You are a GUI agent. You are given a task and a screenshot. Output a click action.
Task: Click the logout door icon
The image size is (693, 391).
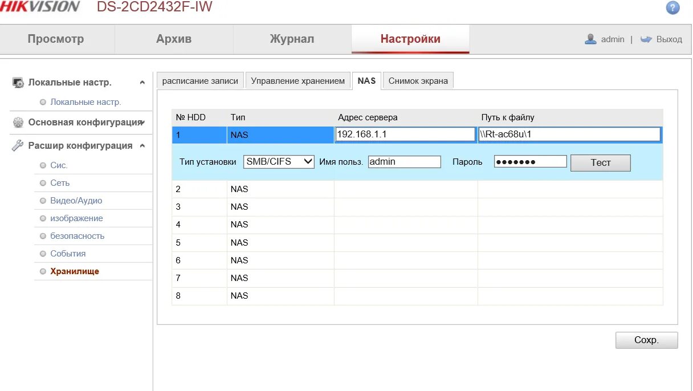(x=646, y=39)
